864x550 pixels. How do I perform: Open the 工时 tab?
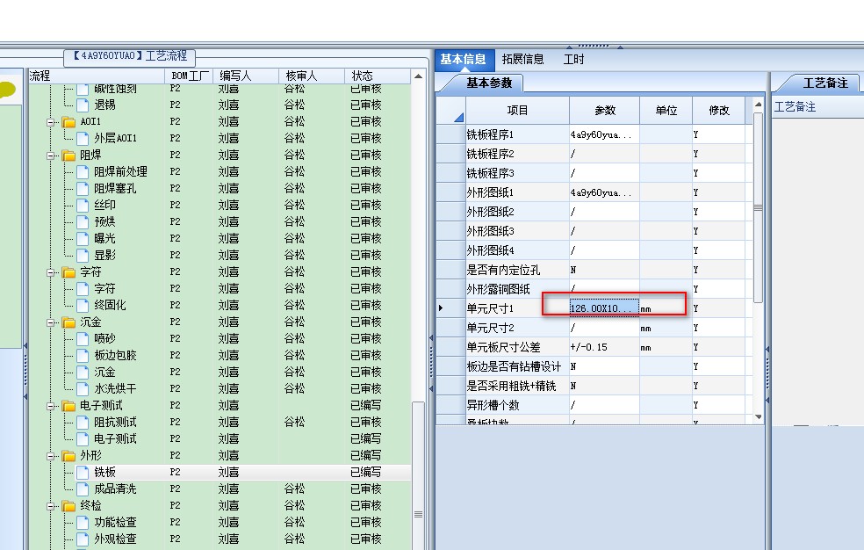(x=573, y=60)
